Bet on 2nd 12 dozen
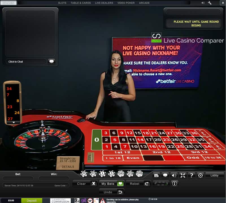 [161, 152]
